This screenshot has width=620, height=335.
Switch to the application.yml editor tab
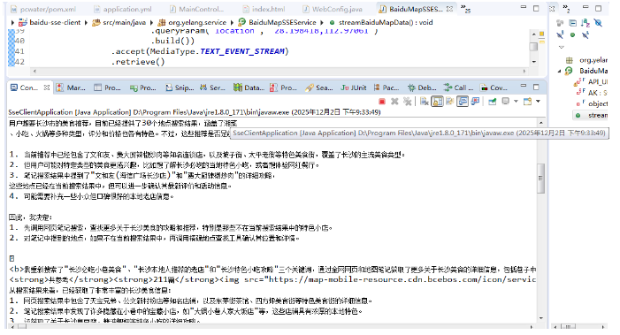pyautogui.click(x=123, y=9)
